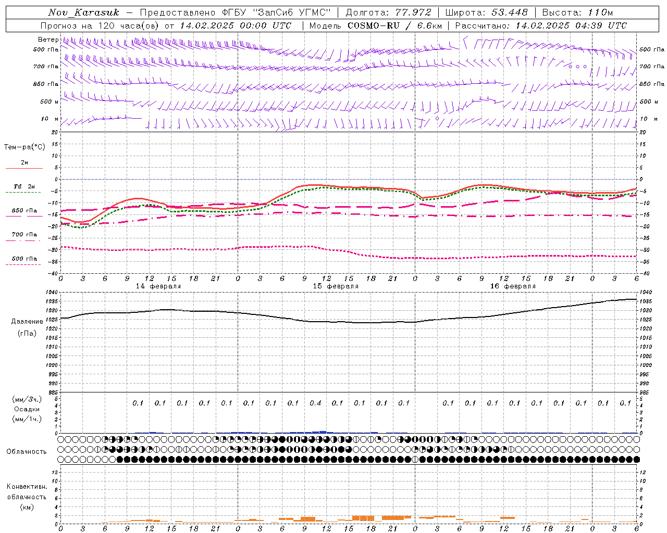667x533 pixels.
Task: Click the 0.4 precipitation value
Action: [x=315, y=403]
